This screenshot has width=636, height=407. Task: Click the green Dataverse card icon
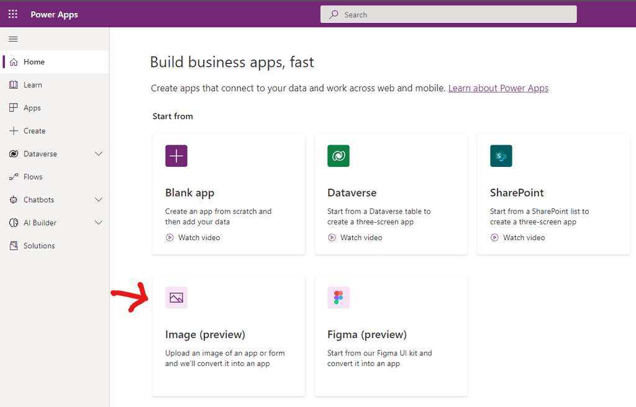pos(338,156)
